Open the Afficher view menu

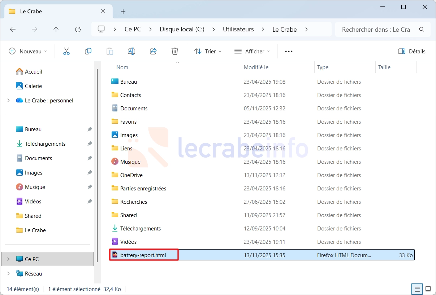point(252,51)
